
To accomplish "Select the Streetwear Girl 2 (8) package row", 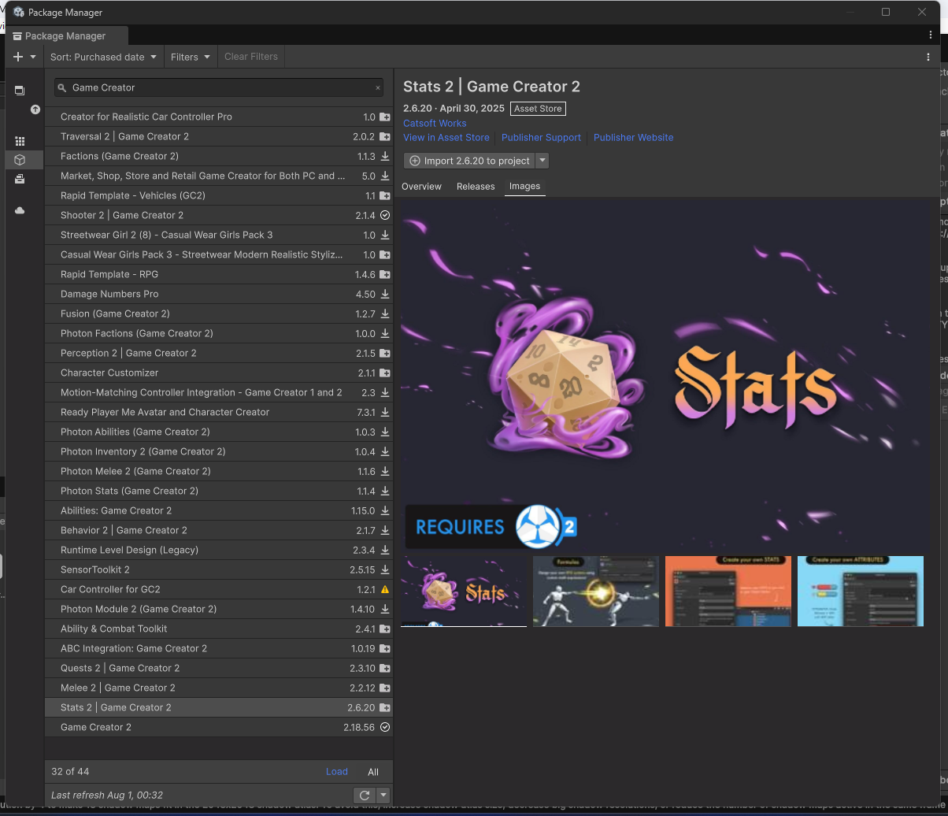I will (219, 235).
